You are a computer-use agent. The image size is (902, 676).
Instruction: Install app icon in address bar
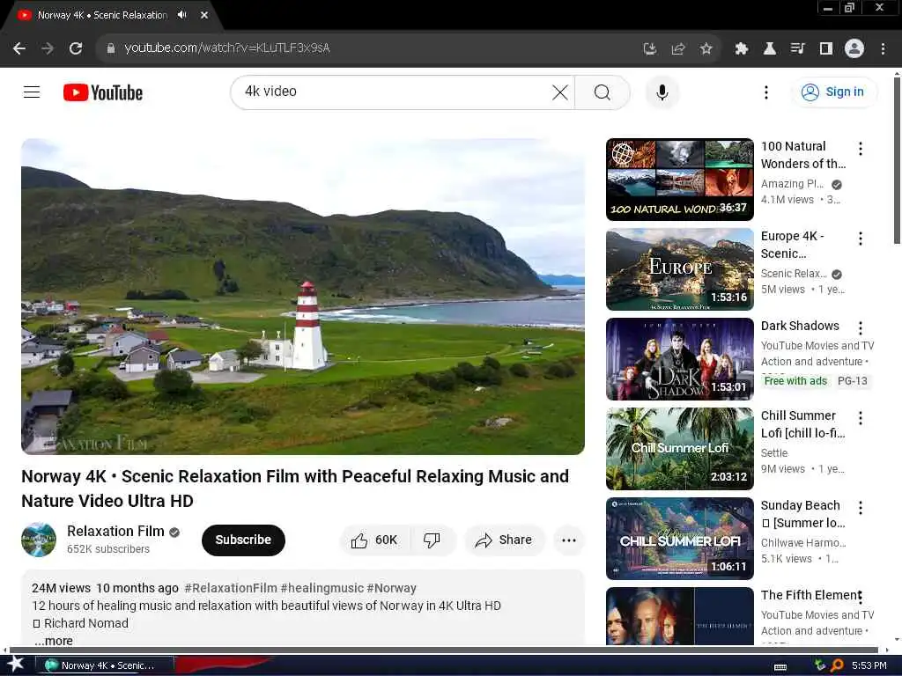click(650, 49)
